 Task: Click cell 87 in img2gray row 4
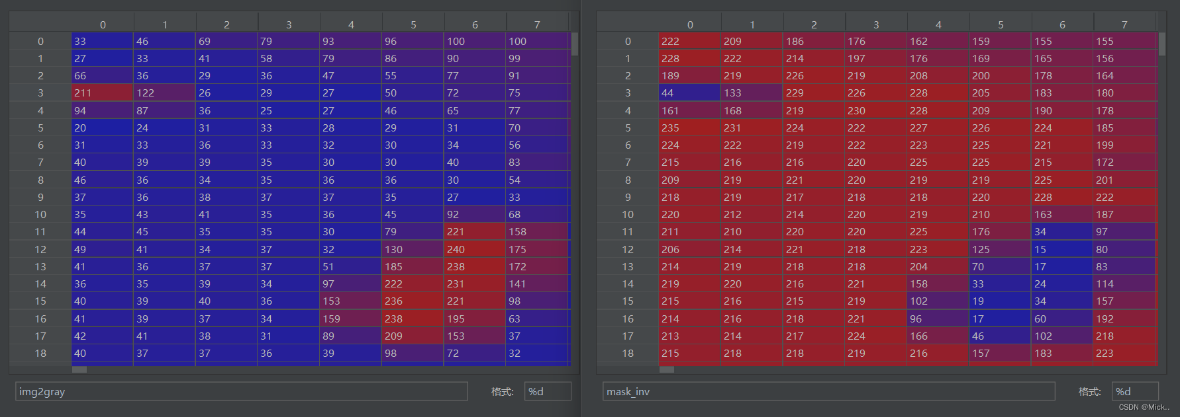(165, 110)
